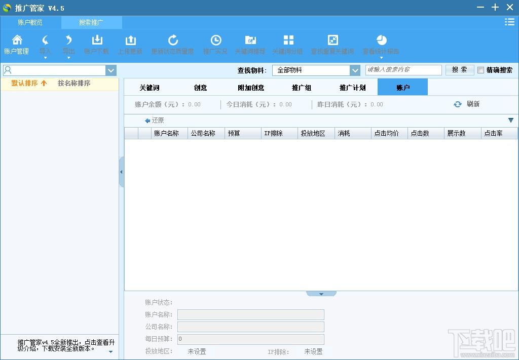Expand the 全部物料 dropdown
519x360 pixels.
(354, 70)
